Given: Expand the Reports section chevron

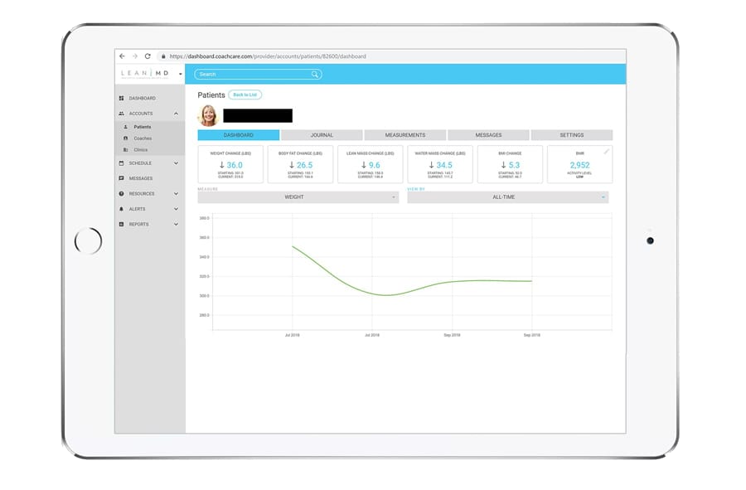Looking at the screenshot, I should pyautogui.click(x=176, y=224).
